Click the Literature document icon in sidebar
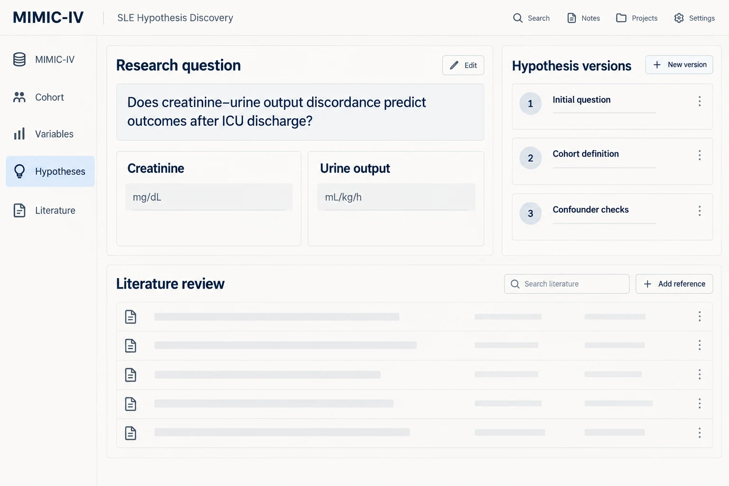The width and height of the screenshot is (729, 486). [x=19, y=210]
